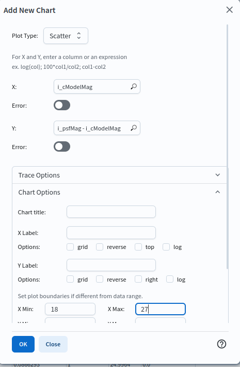240x367 pixels.
Task: Check reverse for X axis options
Action: tap(100, 247)
